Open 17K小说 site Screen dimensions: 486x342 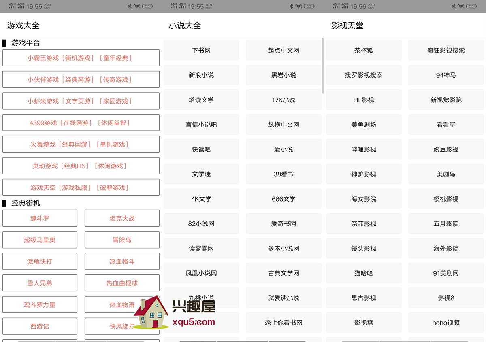(283, 100)
